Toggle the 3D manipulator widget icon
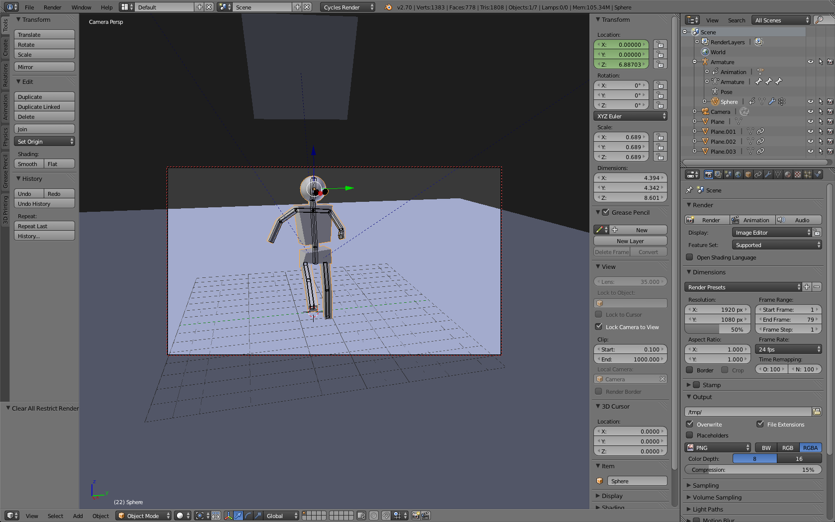This screenshot has height=522, width=835. (228, 516)
